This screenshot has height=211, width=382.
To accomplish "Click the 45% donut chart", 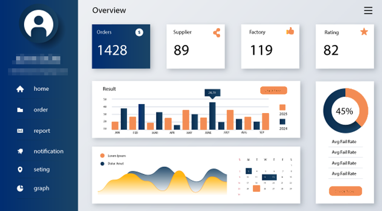I will pyautogui.click(x=345, y=111).
